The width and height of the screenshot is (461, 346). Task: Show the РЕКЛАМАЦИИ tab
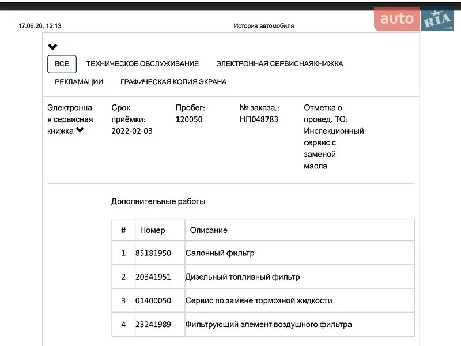79,82
